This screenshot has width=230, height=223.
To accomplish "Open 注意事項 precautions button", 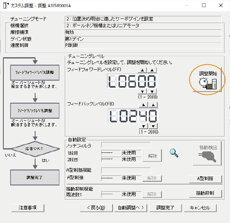I will 28,208.
